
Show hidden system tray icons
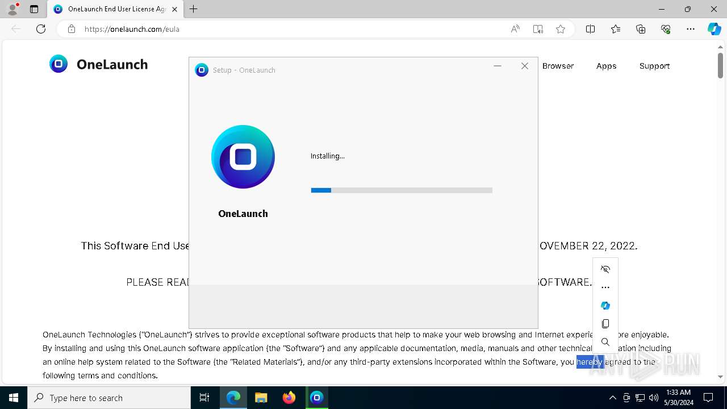pos(612,398)
